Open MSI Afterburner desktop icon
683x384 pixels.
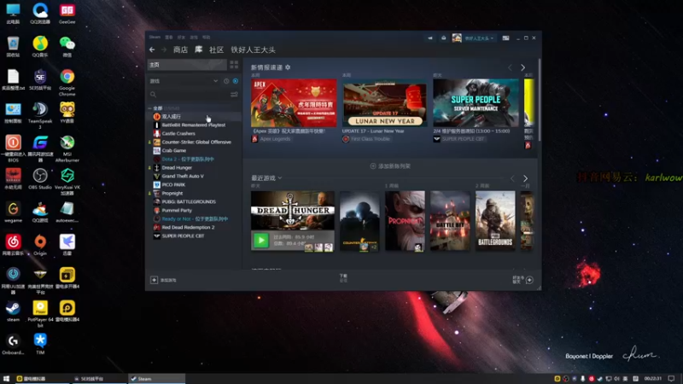pyautogui.click(x=67, y=148)
